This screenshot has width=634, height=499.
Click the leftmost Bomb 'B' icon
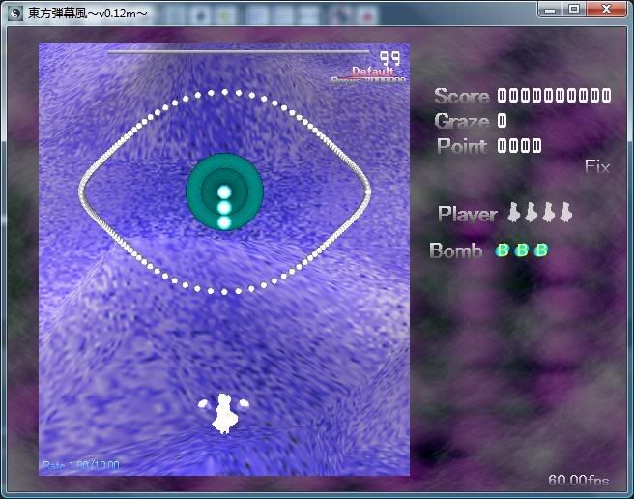(502, 250)
